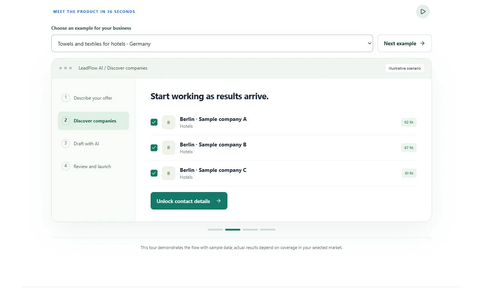
Task: Play the product tour video
Action: pos(423,12)
